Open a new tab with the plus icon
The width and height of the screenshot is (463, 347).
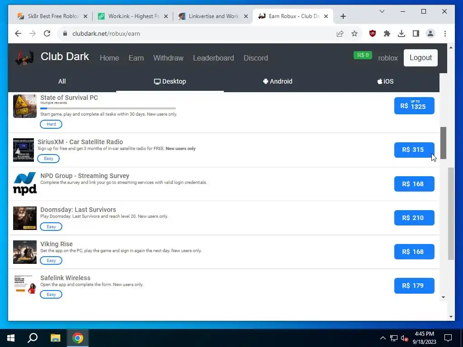[x=343, y=16]
